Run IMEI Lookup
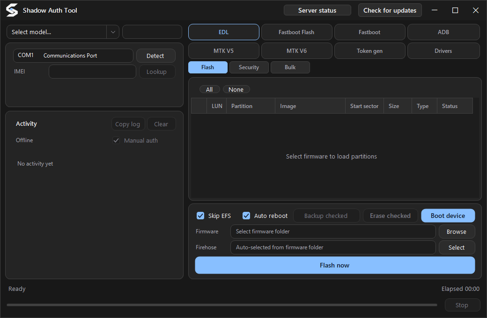The image size is (487, 318). pos(157,72)
